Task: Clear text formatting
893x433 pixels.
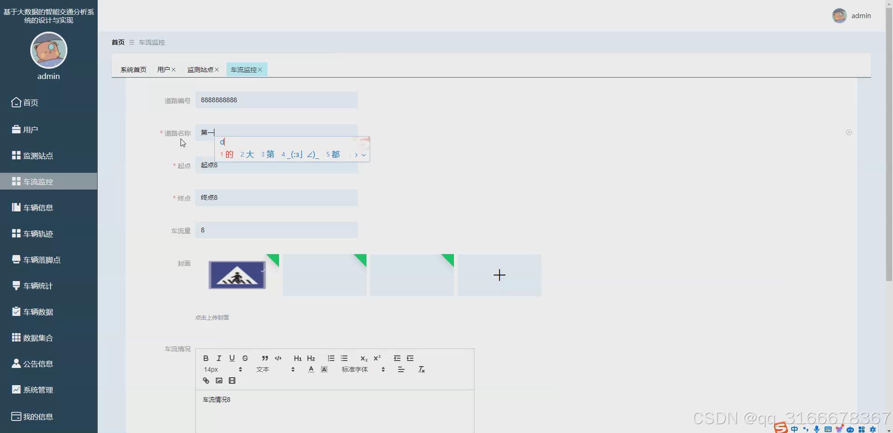Action: click(421, 369)
